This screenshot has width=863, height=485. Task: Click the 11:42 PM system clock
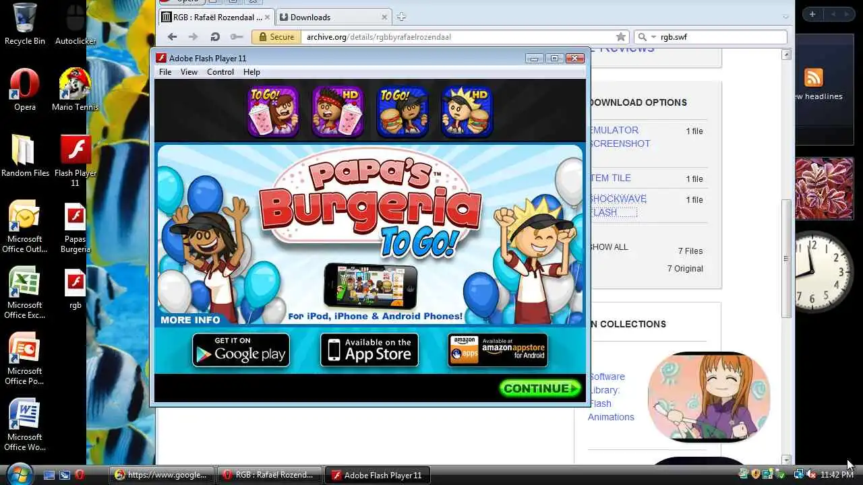click(x=837, y=475)
